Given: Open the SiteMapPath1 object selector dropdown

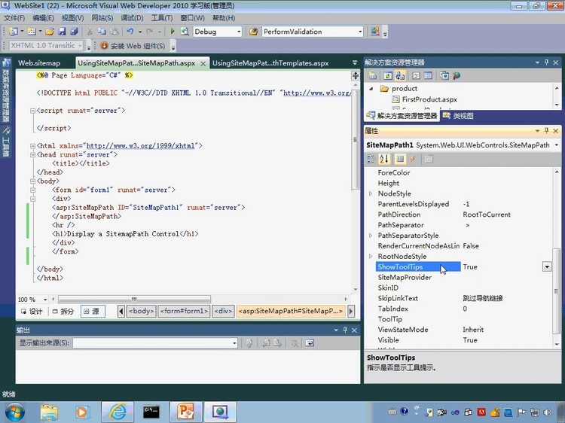Looking at the screenshot, I should 557,145.
